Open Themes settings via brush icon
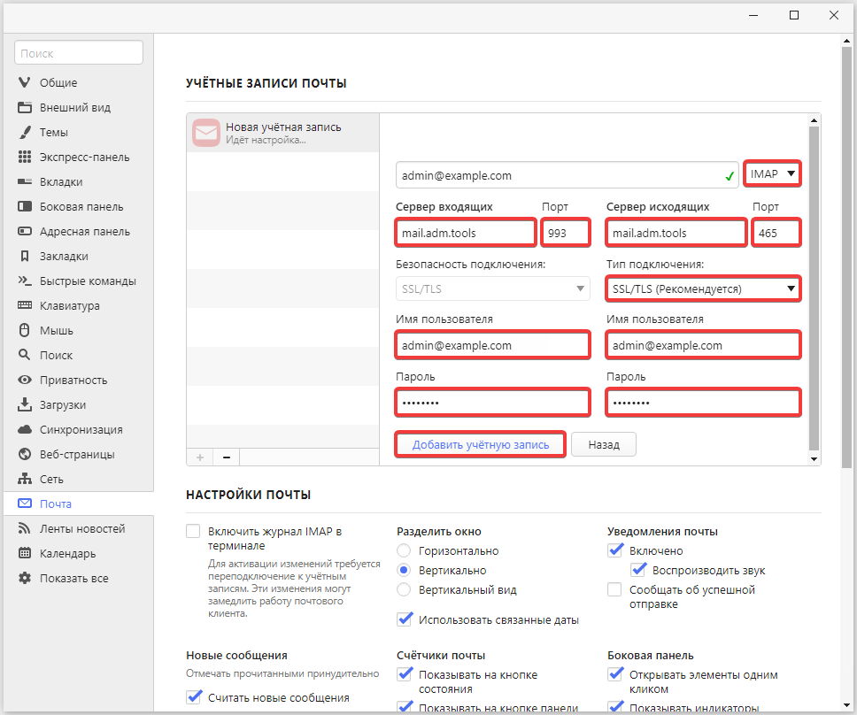 point(25,133)
